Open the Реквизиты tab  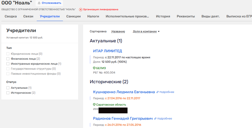[186, 16]
